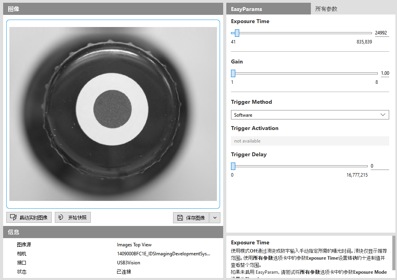Click the live image camera icon
397x280 pixels.
click(13, 217)
